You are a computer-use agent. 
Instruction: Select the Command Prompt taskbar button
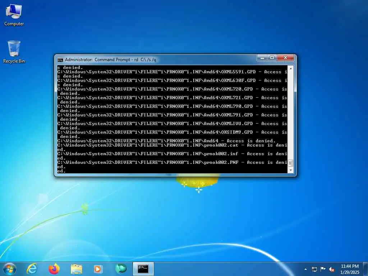click(143, 269)
